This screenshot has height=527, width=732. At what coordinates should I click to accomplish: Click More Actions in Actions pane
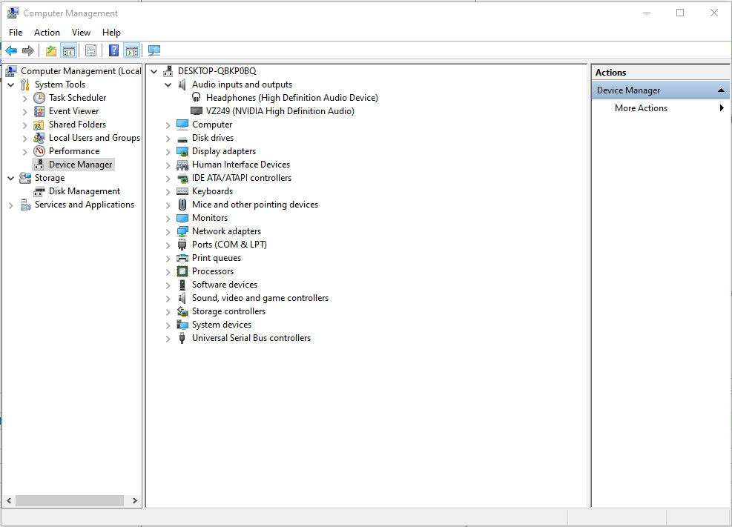coord(641,108)
